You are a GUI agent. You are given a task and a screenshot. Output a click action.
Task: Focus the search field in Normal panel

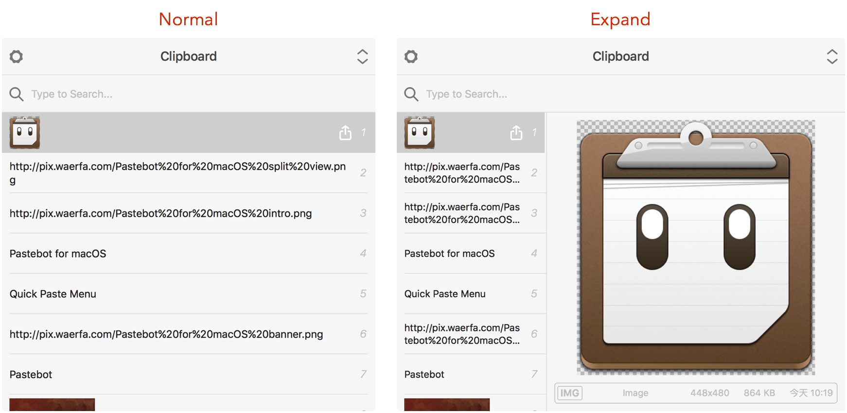189,94
